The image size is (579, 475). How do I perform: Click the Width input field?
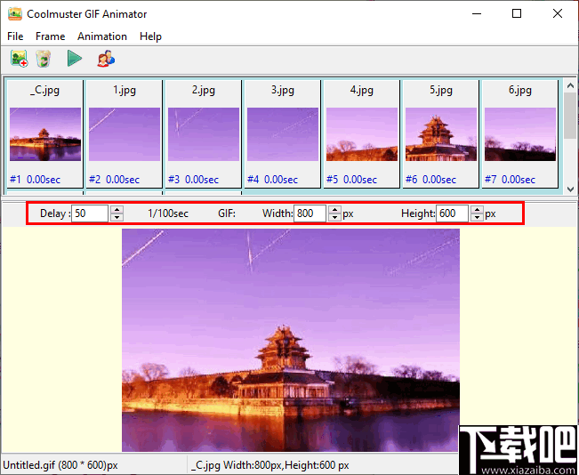(310, 213)
